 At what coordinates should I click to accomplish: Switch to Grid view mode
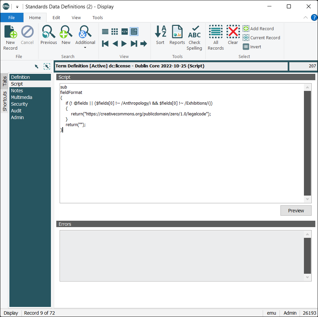[x=115, y=31]
